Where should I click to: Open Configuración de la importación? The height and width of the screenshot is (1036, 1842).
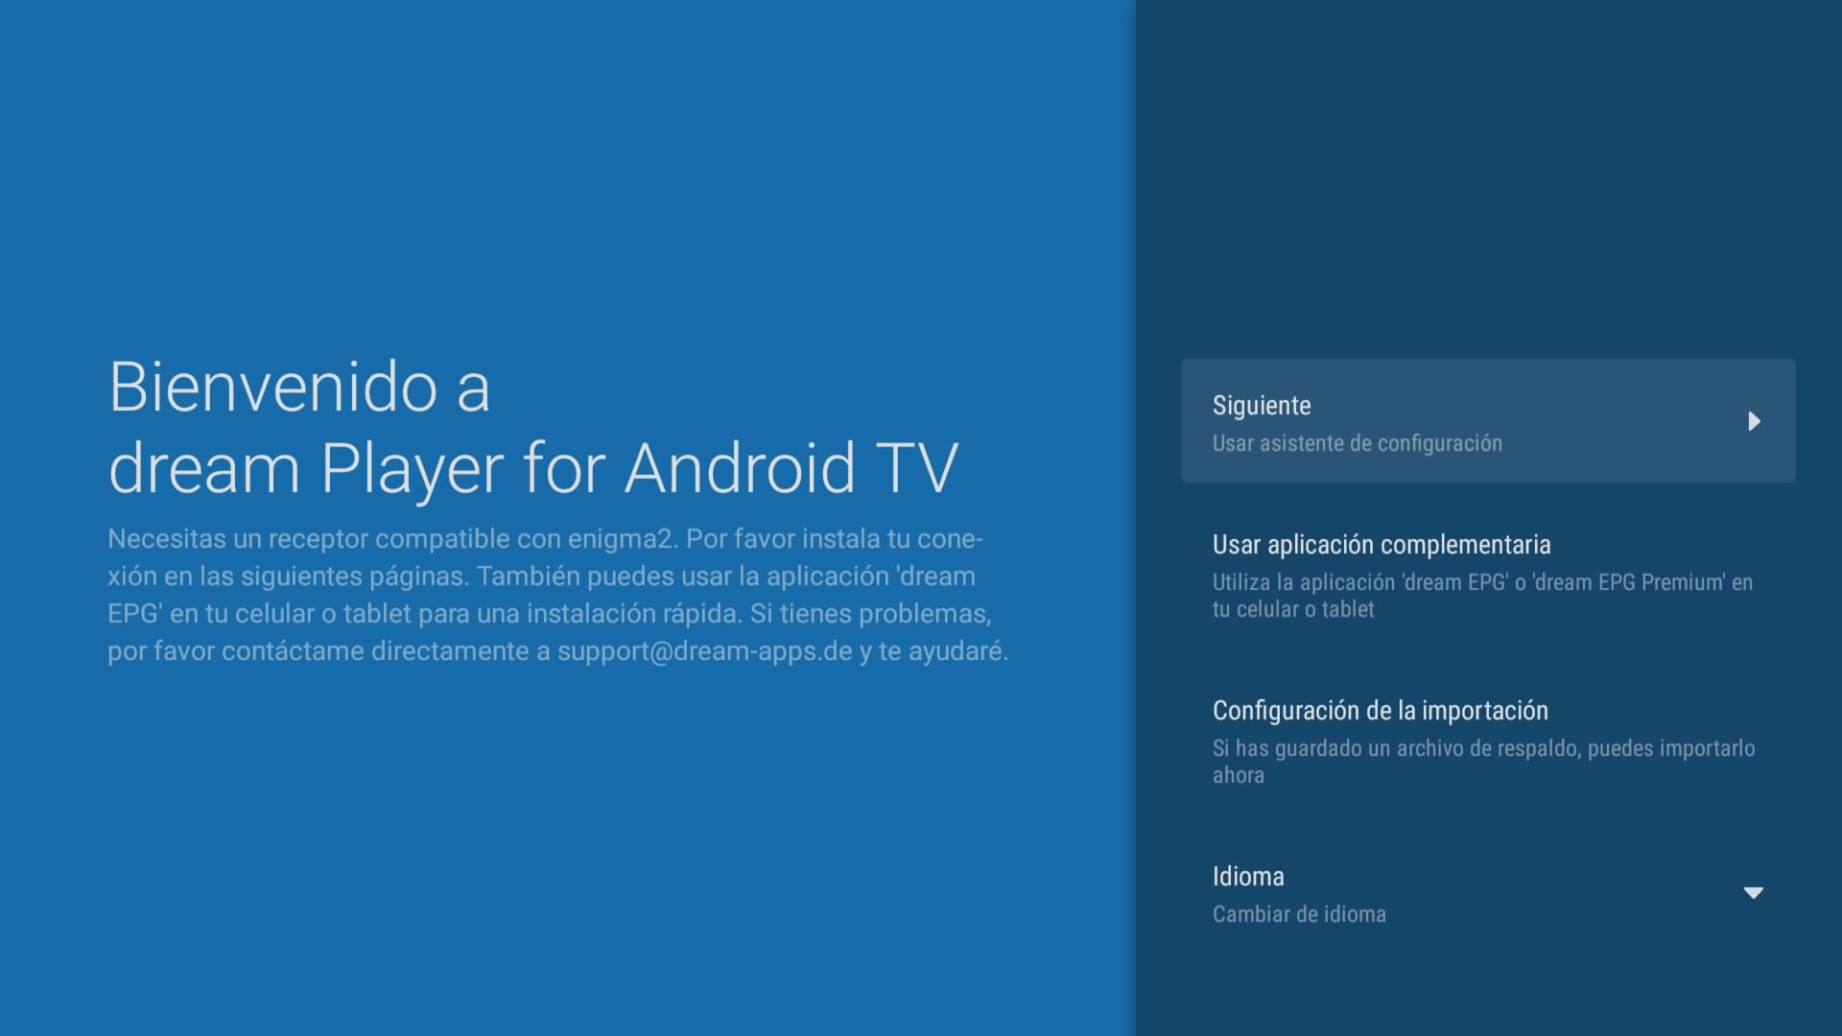[x=1380, y=711]
